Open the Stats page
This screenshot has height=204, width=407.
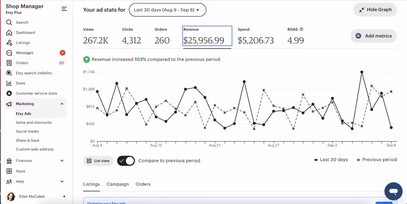coord(20,83)
